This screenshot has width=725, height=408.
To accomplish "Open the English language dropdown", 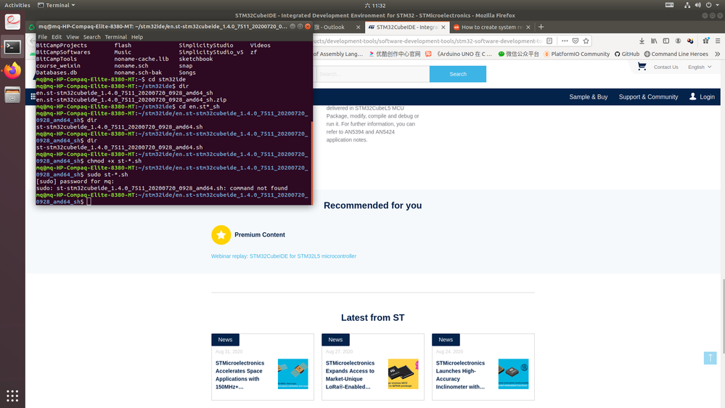I will [x=700, y=67].
